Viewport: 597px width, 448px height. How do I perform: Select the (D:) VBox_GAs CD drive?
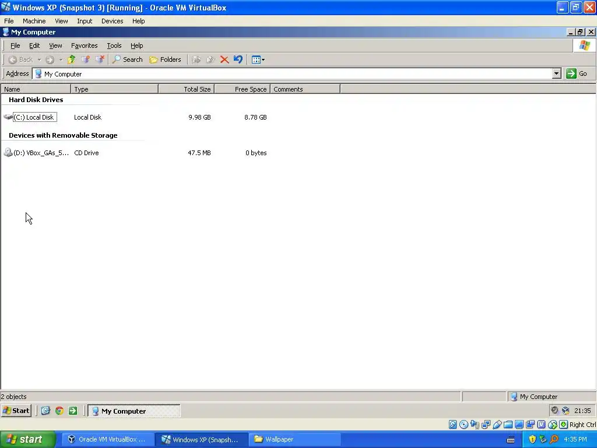pos(36,153)
